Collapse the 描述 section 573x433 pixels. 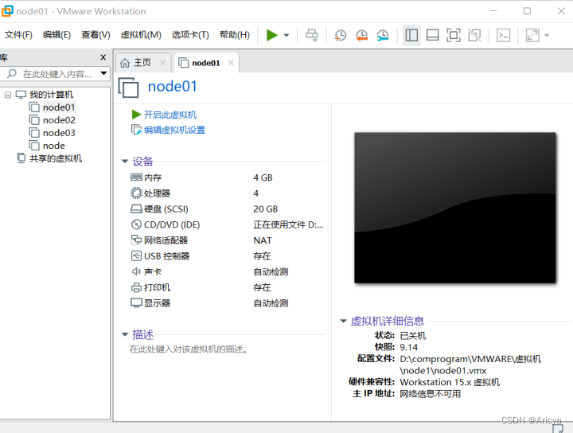[125, 334]
